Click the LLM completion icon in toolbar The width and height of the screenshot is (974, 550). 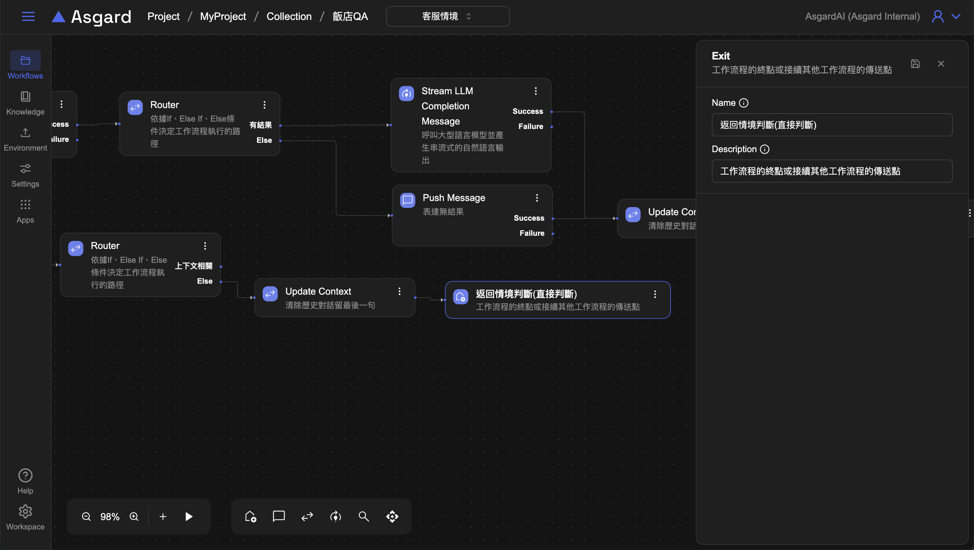(x=336, y=516)
